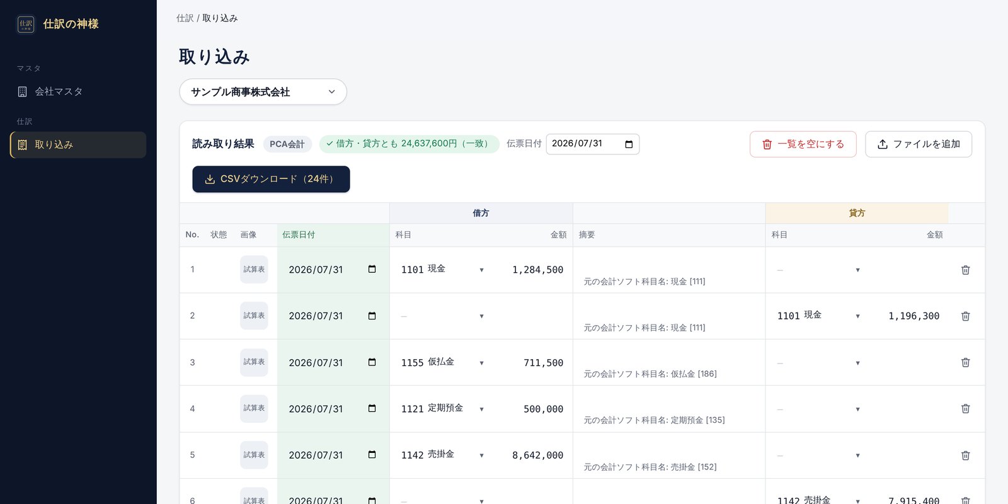1008x504 pixels.
Task: Open row 2 credit 1101 現金 dropdown
Action: pyautogui.click(x=818, y=316)
